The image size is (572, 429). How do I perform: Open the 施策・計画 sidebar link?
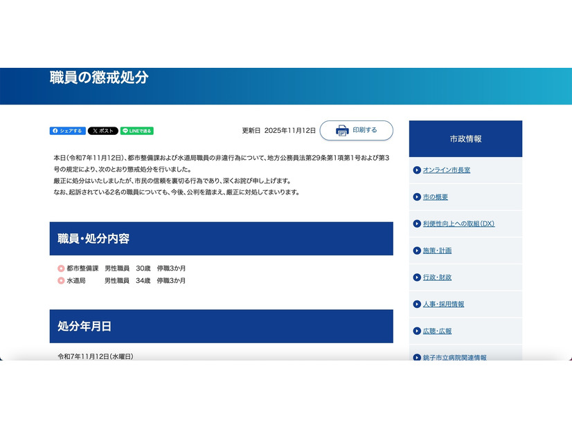(437, 250)
